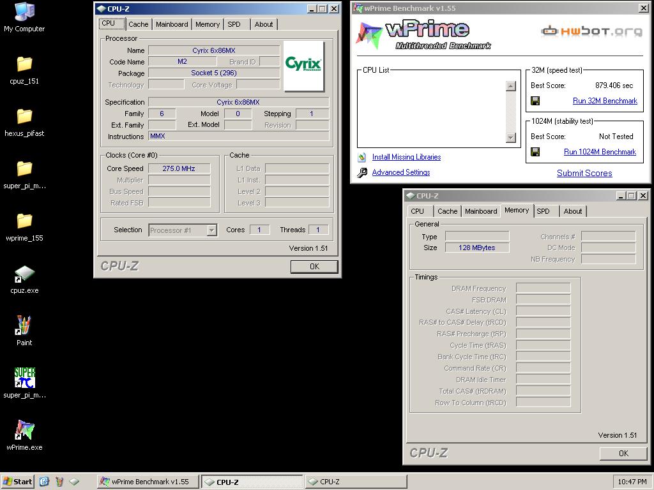Click the save icon for 1024M score
The width and height of the screenshot is (654, 490).
coord(535,152)
